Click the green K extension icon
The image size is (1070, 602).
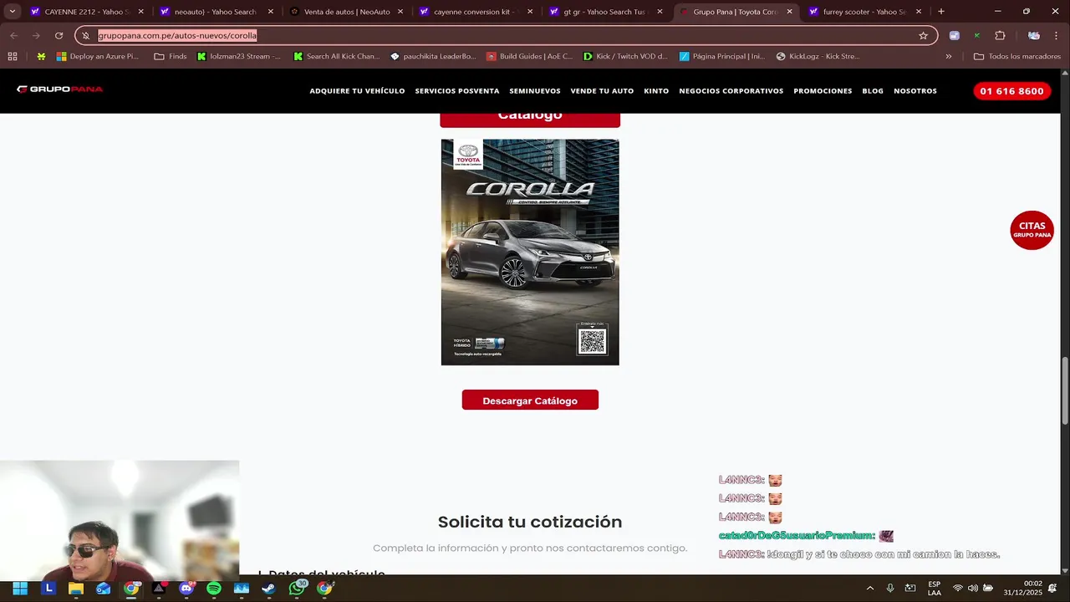977,36
